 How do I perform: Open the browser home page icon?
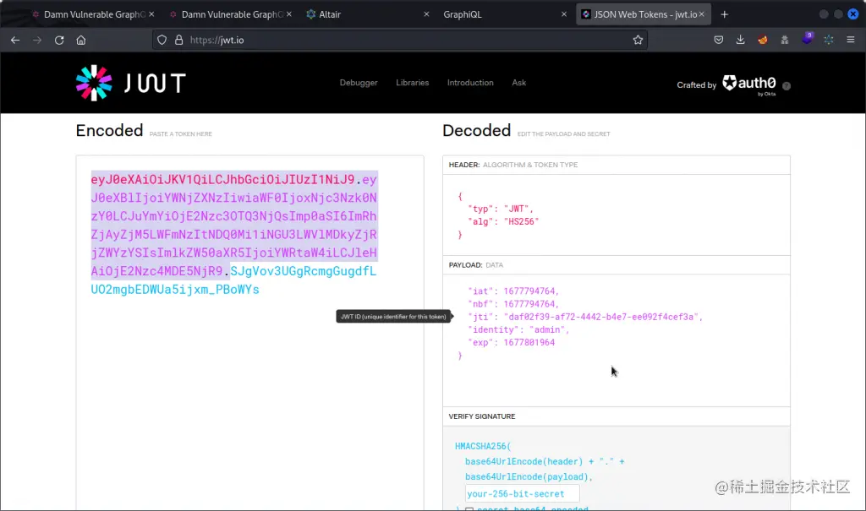click(x=81, y=40)
